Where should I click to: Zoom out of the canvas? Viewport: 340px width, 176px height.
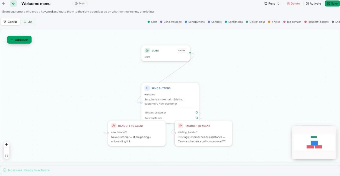pyautogui.click(x=7, y=150)
